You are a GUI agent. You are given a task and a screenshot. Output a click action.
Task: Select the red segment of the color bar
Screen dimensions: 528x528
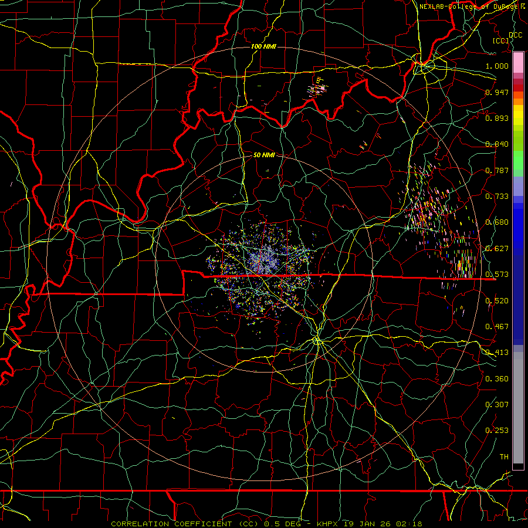[518, 88]
